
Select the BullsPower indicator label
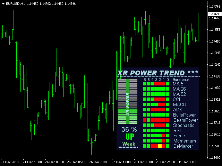185,115
